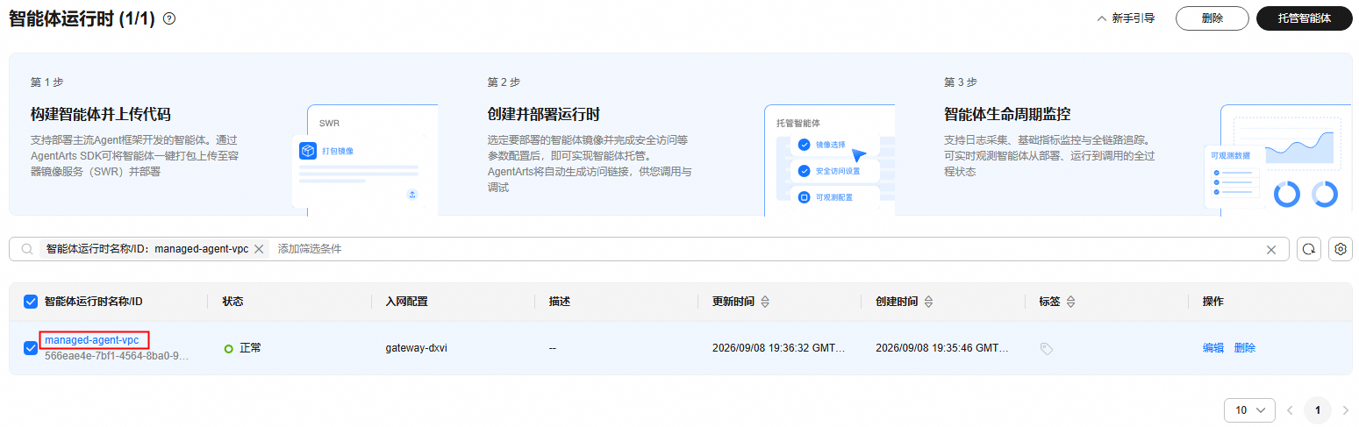
Task: Select page 1 in pagination
Action: tap(1317, 410)
